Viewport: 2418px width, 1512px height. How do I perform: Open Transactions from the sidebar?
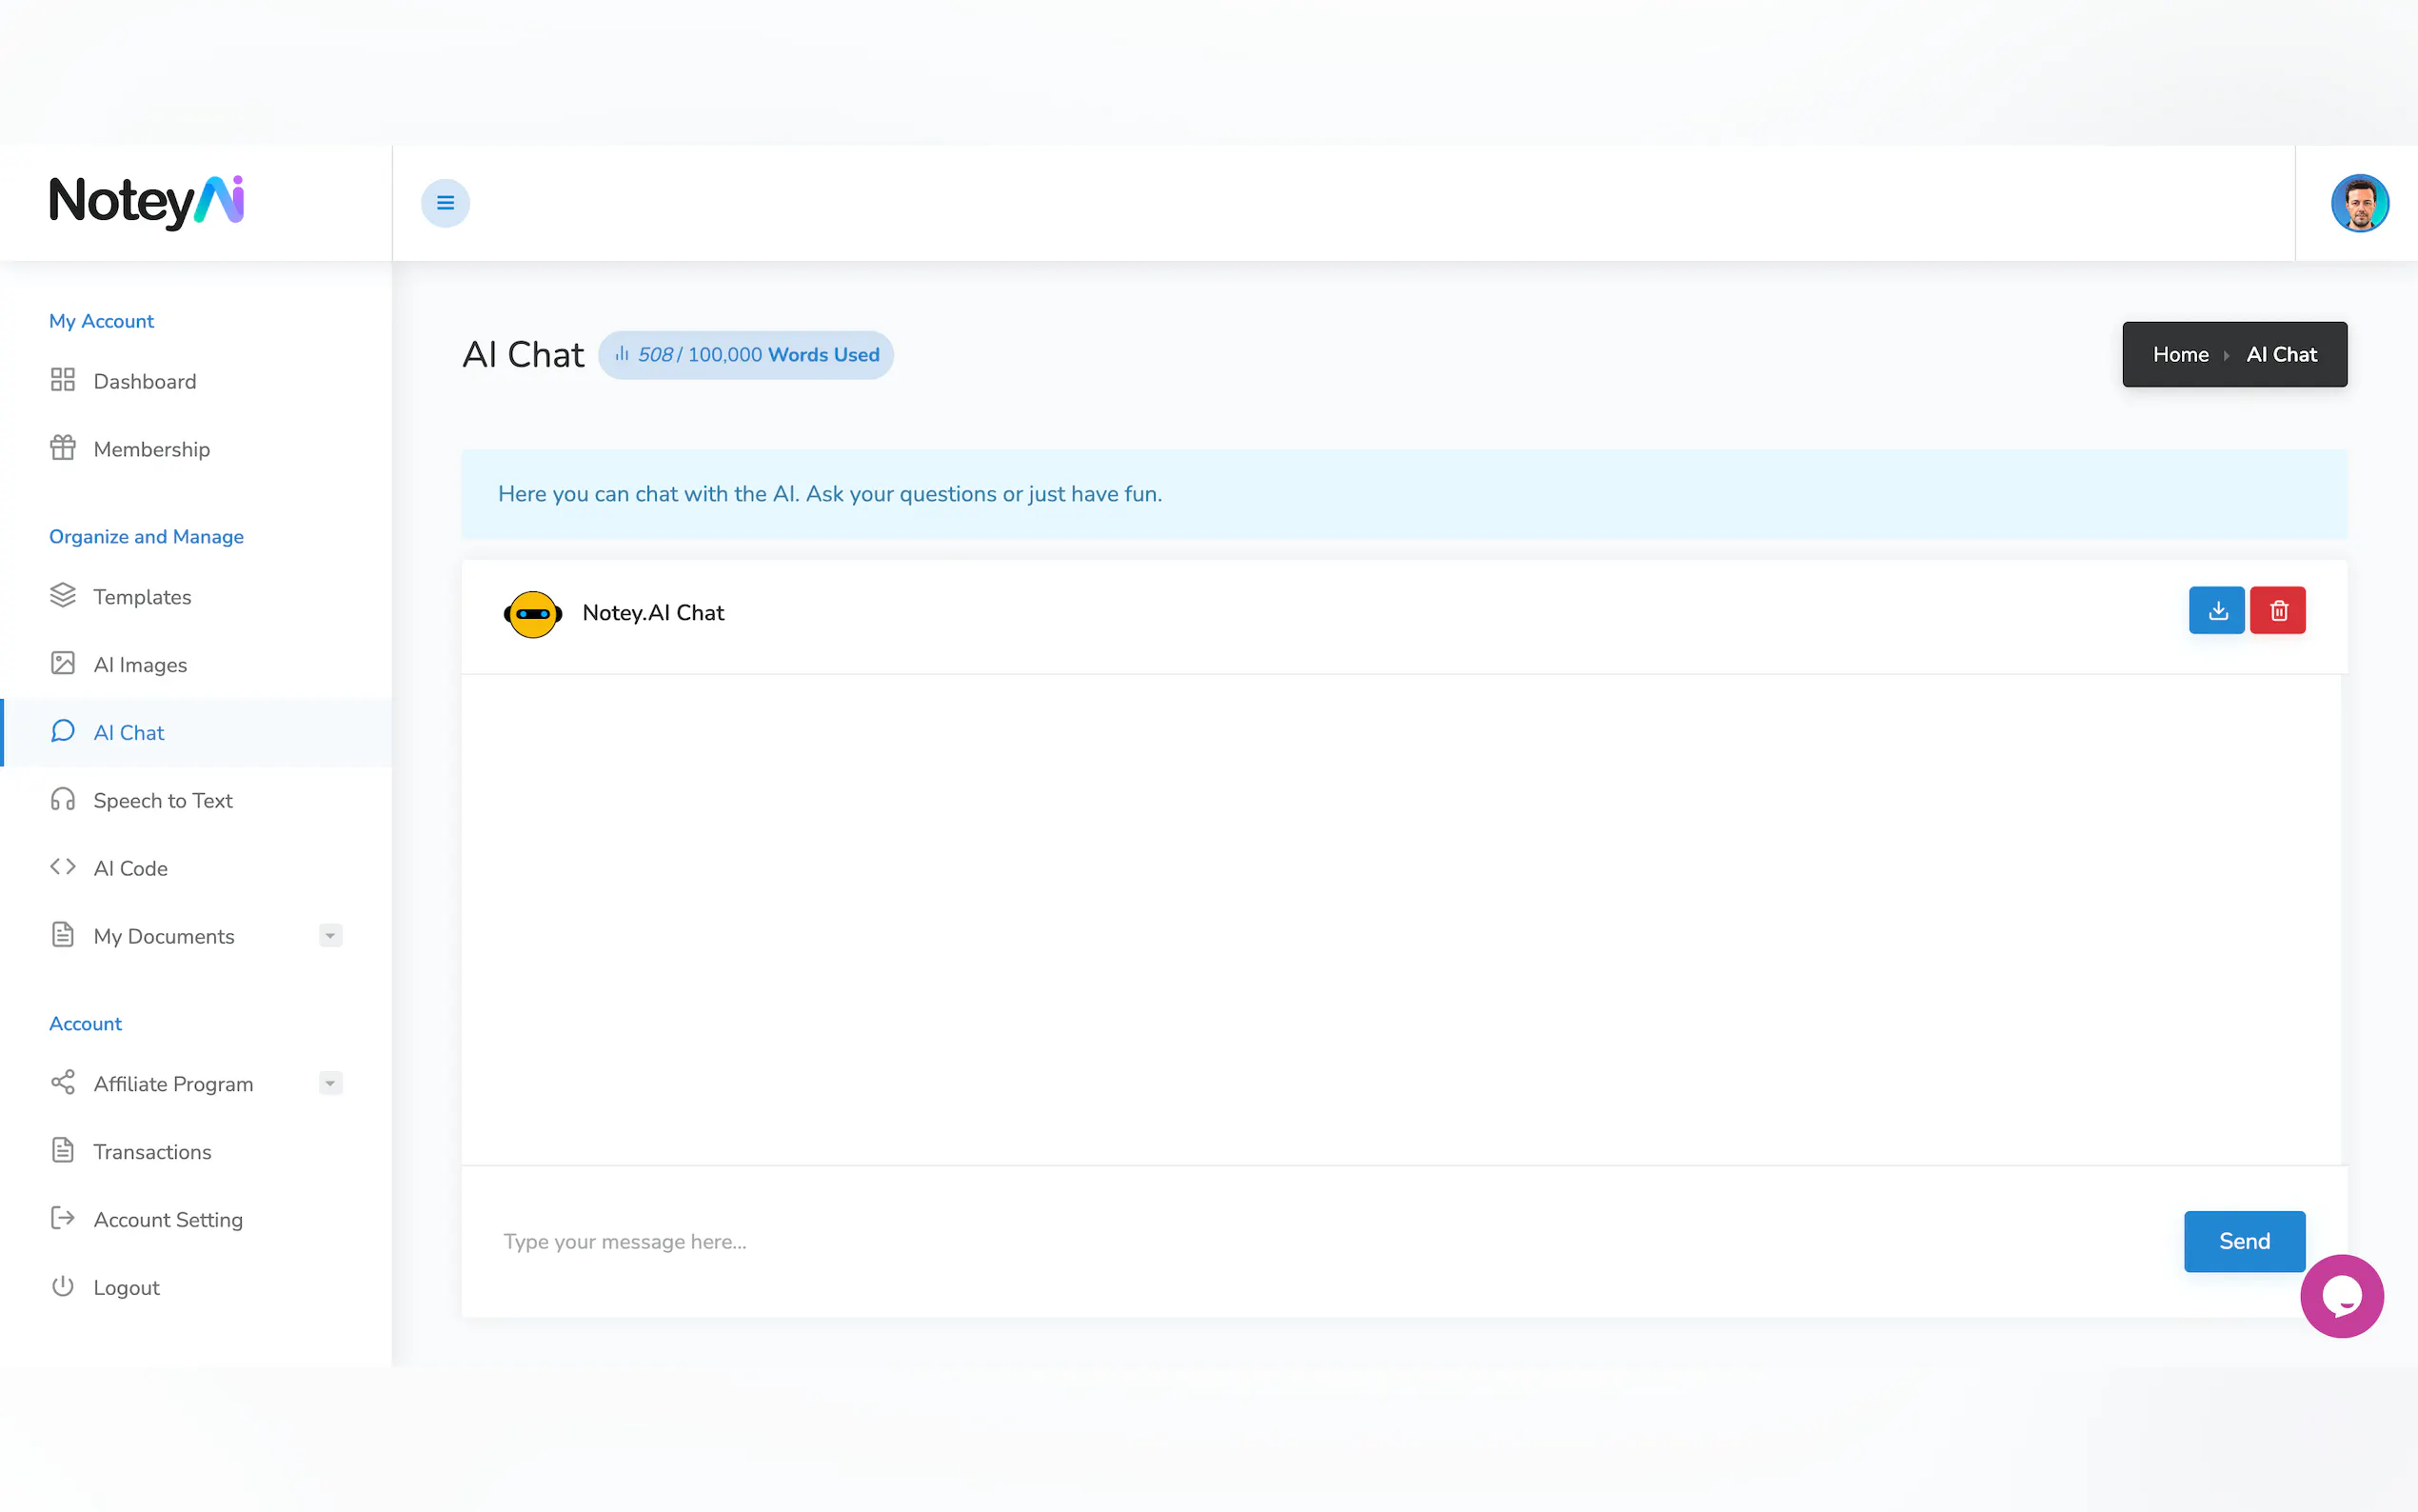tap(152, 1152)
